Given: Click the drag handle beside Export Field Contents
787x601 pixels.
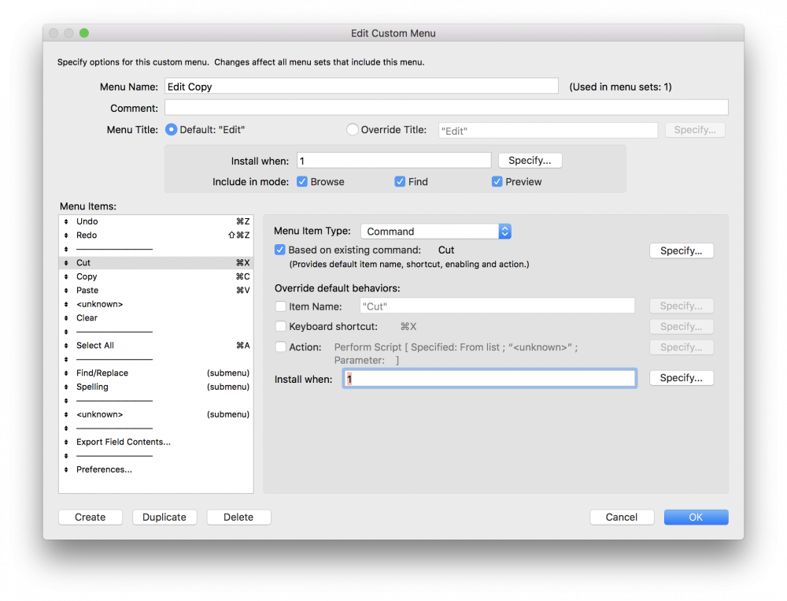Looking at the screenshot, I should (66, 443).
